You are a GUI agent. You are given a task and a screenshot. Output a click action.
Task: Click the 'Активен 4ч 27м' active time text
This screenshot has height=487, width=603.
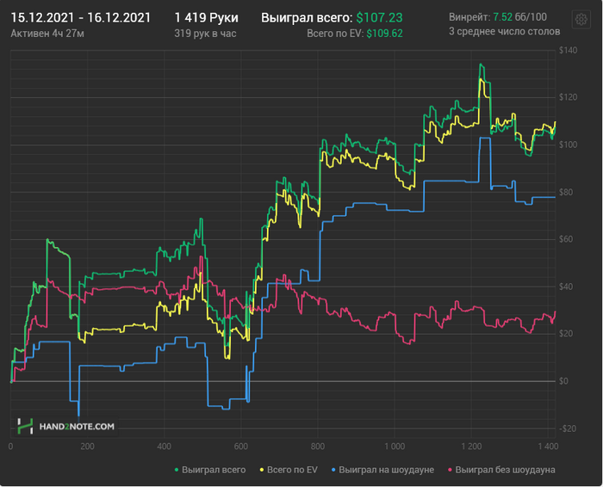47,34
